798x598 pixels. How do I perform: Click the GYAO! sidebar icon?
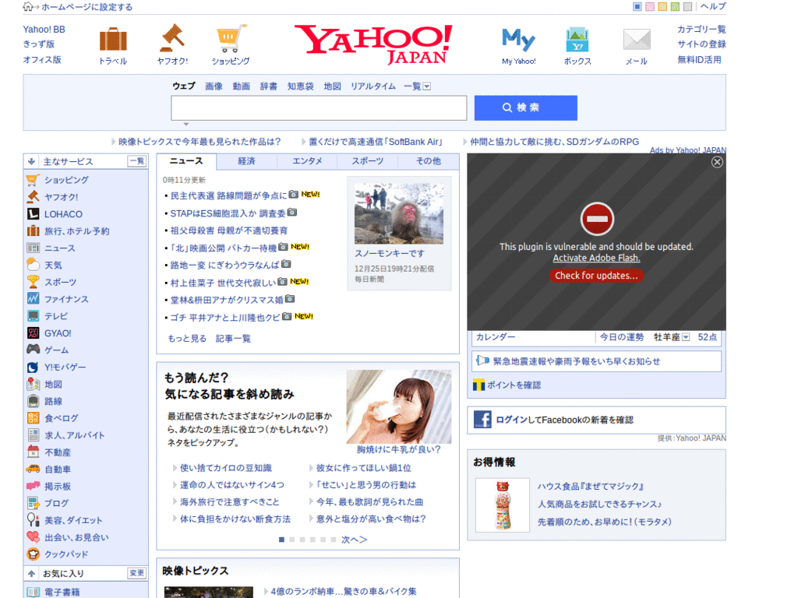pos(33,333)
